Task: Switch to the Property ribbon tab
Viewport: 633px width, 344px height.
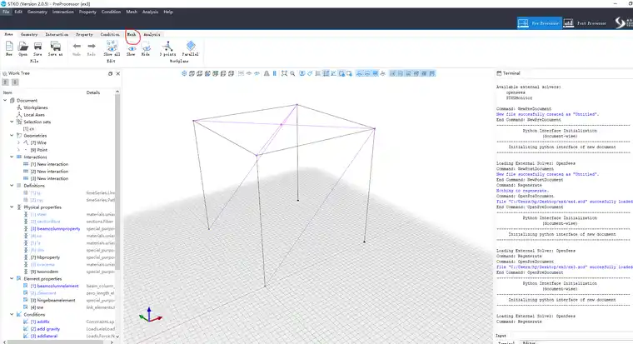Action: click(x=84, y=34)
